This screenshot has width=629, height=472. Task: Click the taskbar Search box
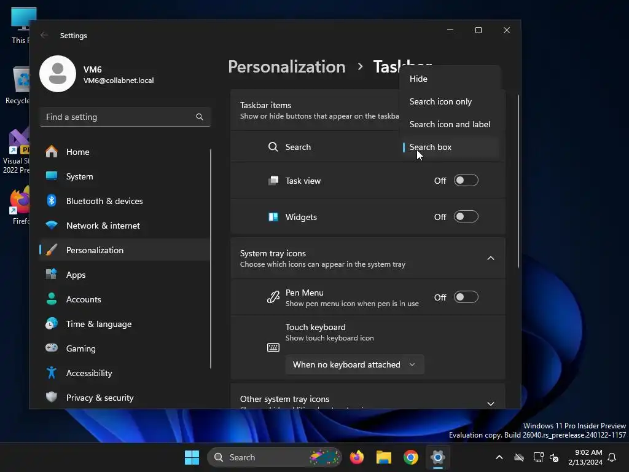pos(275,457)
